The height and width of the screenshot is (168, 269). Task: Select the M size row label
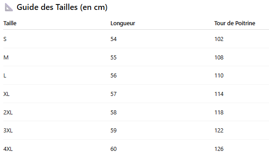pos(6,58)
